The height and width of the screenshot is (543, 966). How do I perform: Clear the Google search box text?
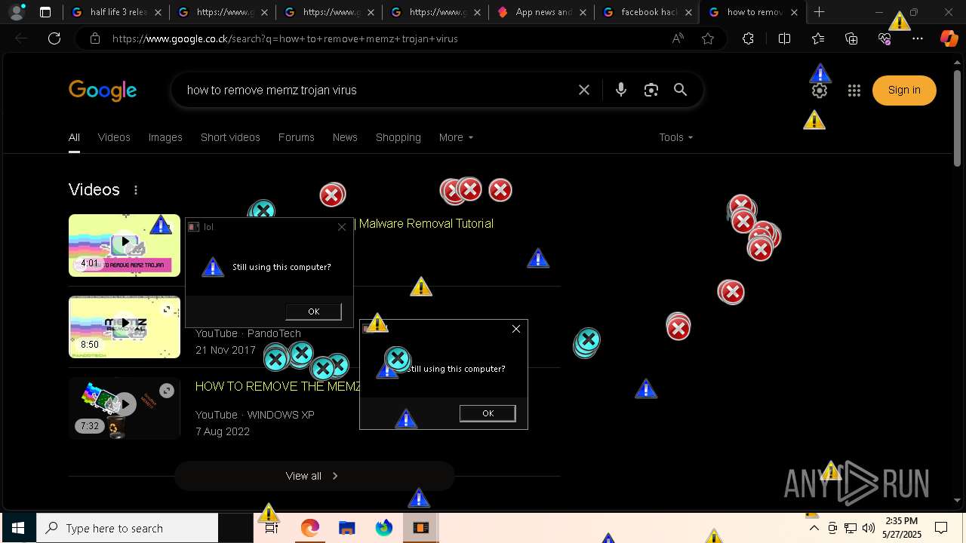click(x=584, y=90)
